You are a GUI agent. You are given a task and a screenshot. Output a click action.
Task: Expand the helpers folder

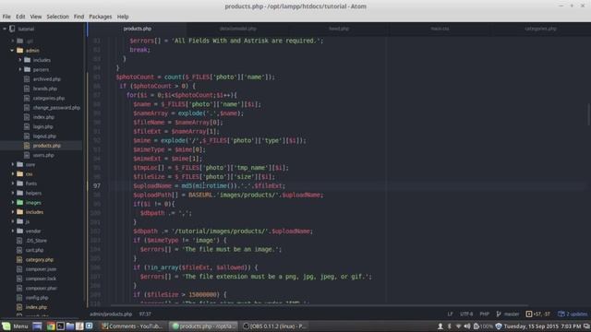[12, 193]
